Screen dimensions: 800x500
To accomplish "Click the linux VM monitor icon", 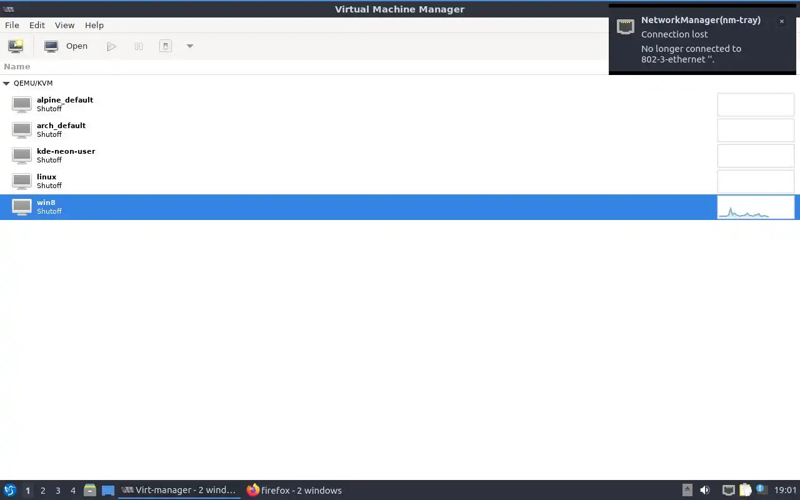I will [x=22, y=181].
